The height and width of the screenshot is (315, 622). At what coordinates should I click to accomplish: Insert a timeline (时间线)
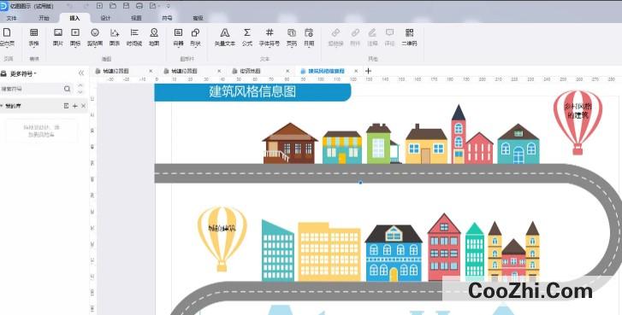coord(134,37)
